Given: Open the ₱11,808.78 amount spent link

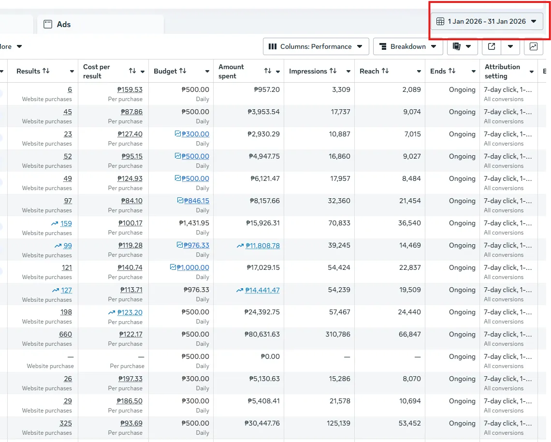Looking at the screenshot, I should [262, 246].
